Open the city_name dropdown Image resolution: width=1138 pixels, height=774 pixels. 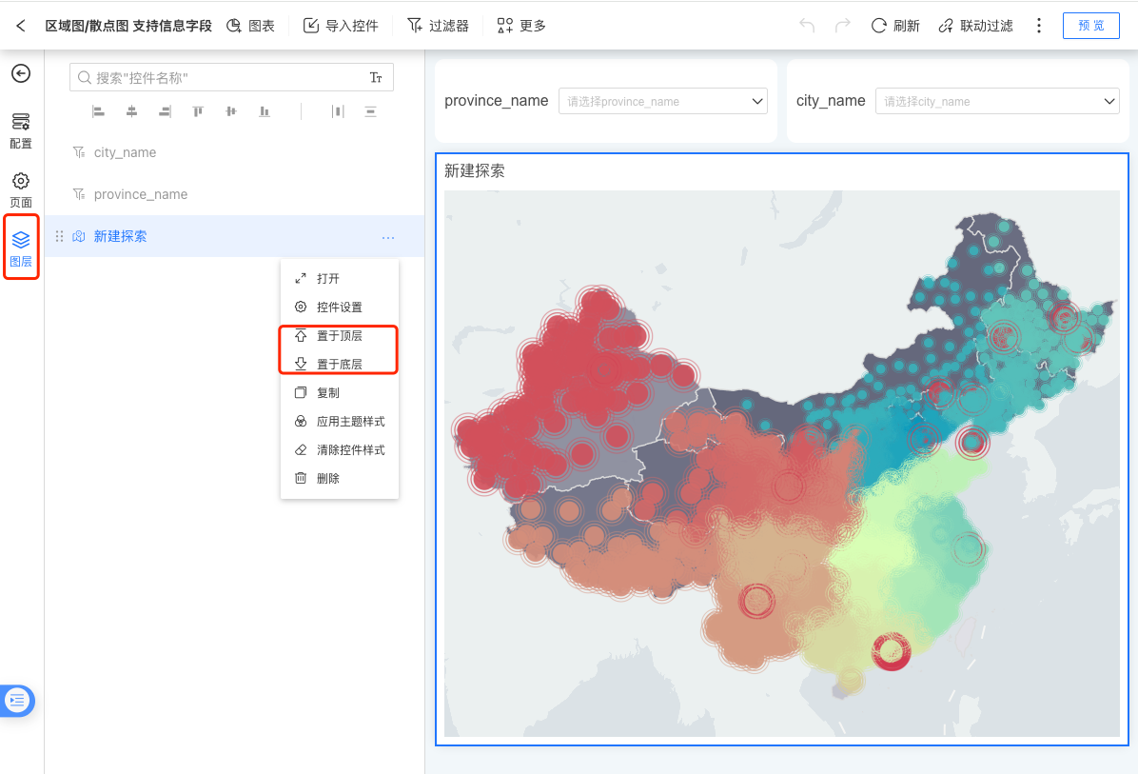point(996,101)
